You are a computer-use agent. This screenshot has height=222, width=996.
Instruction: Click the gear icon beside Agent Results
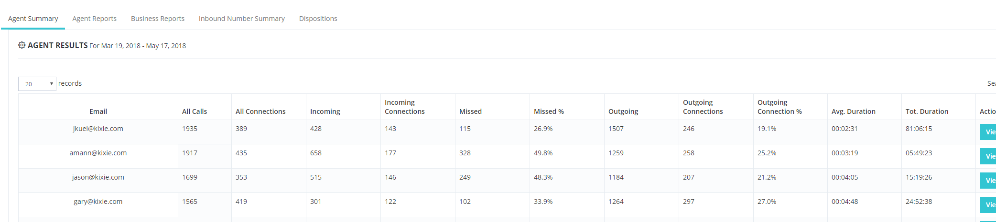pyautogui.click(x=22, y=45)
